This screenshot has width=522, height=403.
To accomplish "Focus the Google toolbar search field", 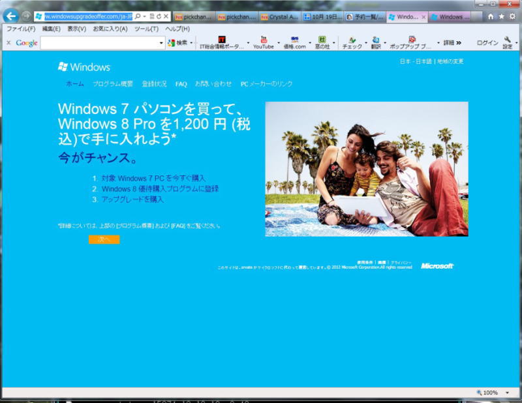I will click(100, 43).
